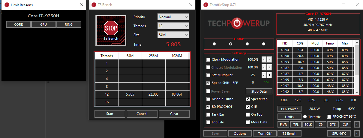Click ThrottleStop title bar app icon

pos(205,5)
